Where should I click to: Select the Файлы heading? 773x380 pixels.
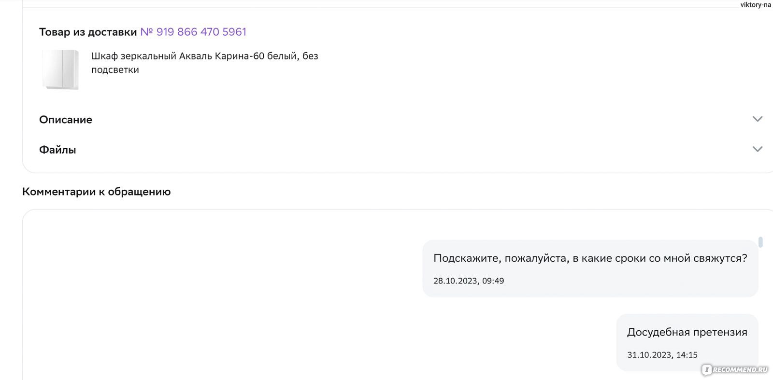(57, 150)
